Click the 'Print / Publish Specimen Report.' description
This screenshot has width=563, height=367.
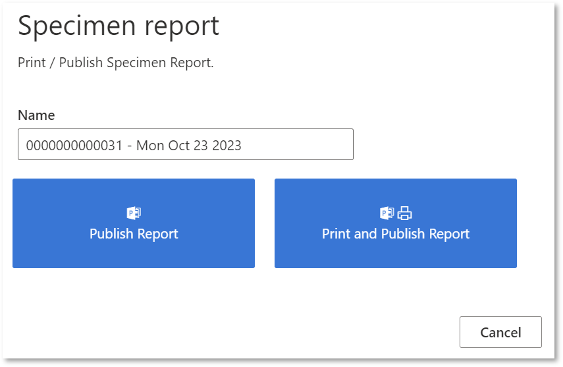click(x=116, y=63)
